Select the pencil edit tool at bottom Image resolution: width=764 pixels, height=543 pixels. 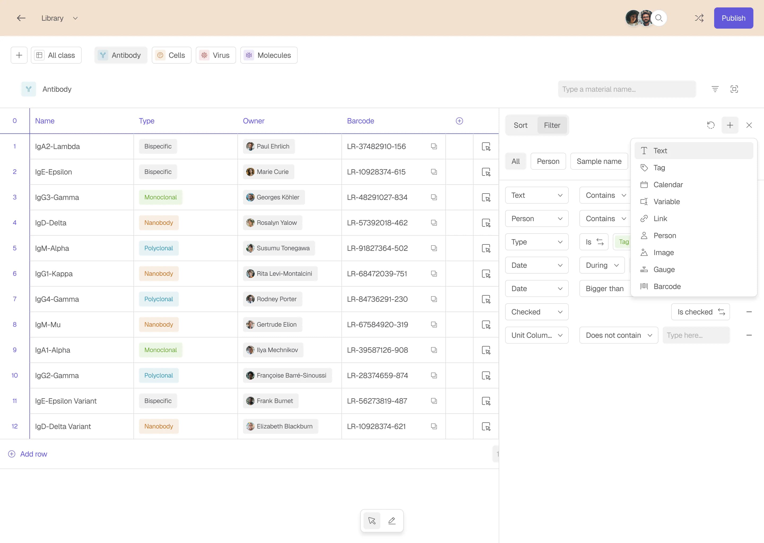(392, 521)
